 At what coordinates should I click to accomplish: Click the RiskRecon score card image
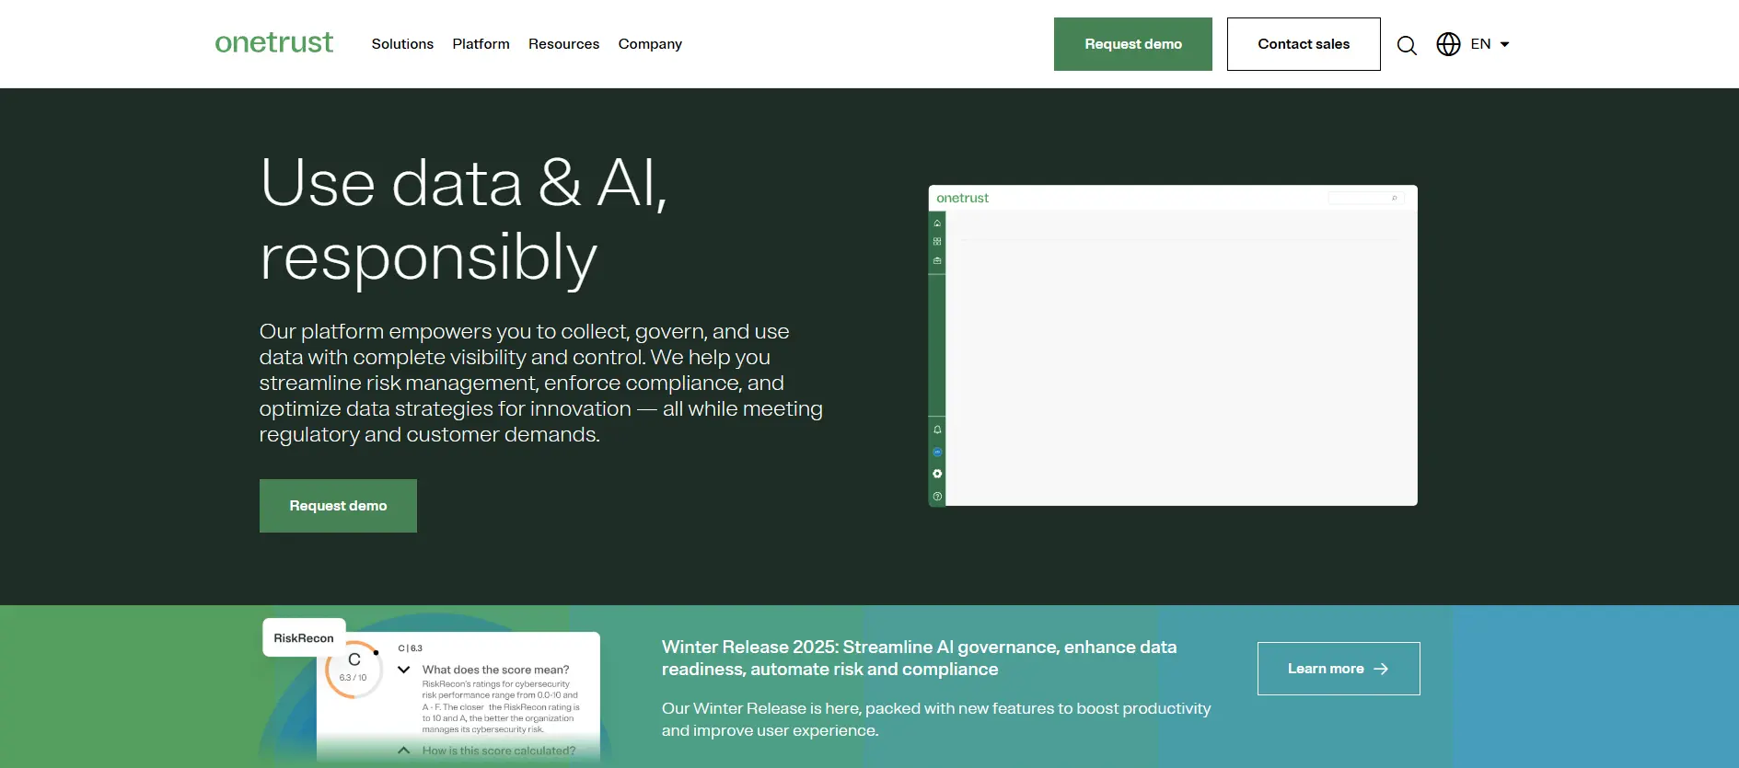coord(431,691)
